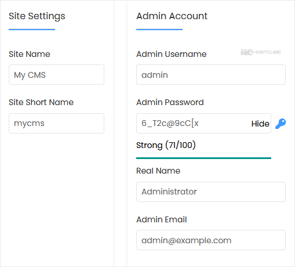
Task: Click the 'Site Name' label
Action: pos(30,54)
